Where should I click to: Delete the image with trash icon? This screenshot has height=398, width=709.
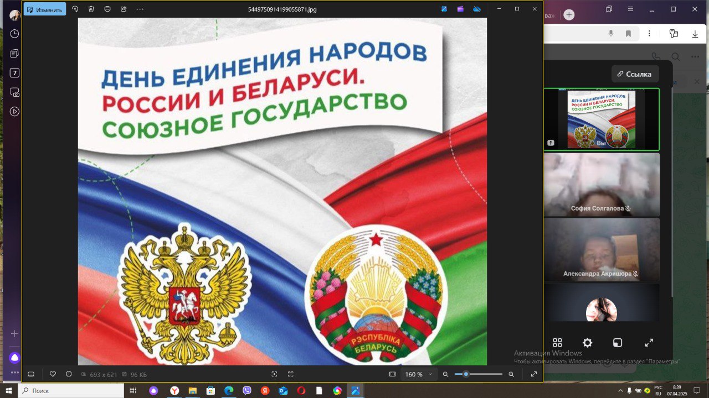pyautogui.click(x=91, y=9)
